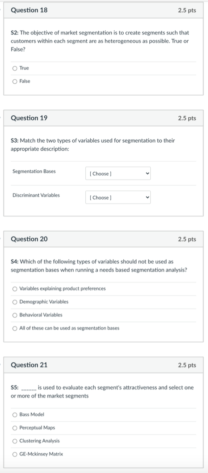208x473 pixels.
Task: Select the Clustering Analysis answer
Action: 14,441
